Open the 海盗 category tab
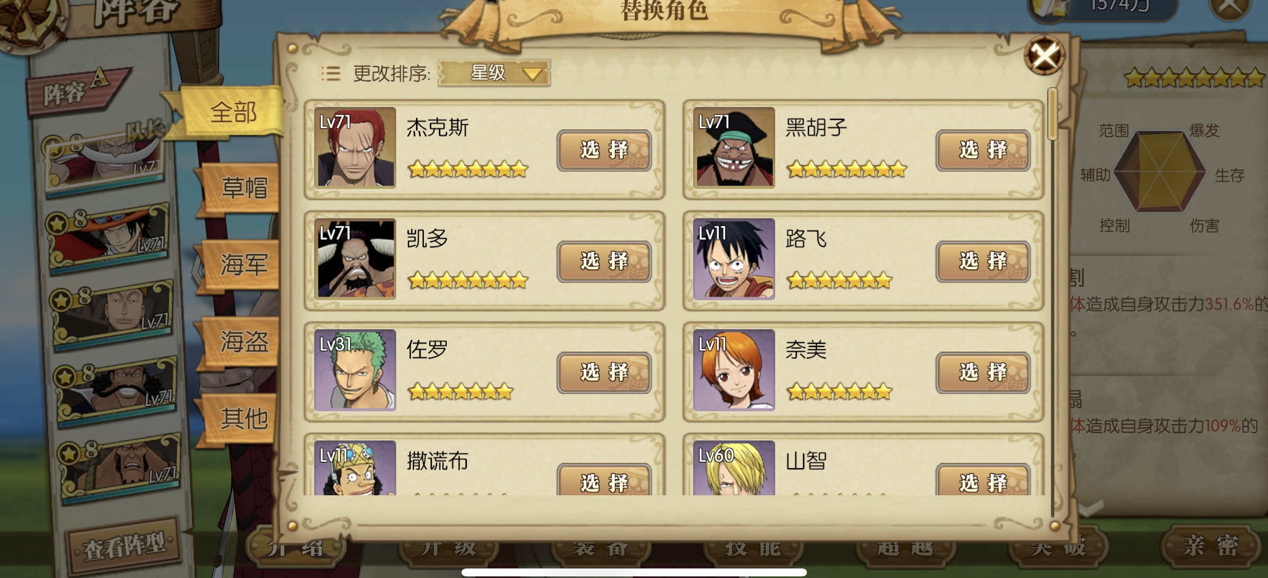Image resolution: width=1268 pixels, height=578 pixels. [x=242, y=342]
